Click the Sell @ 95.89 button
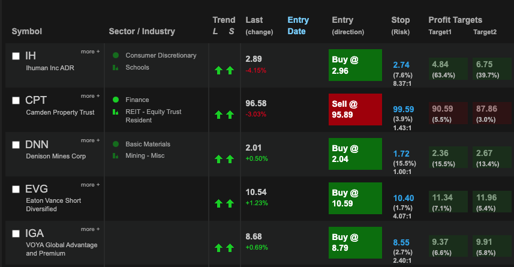This screenshot has width=514, height=267. coord(355,110)
